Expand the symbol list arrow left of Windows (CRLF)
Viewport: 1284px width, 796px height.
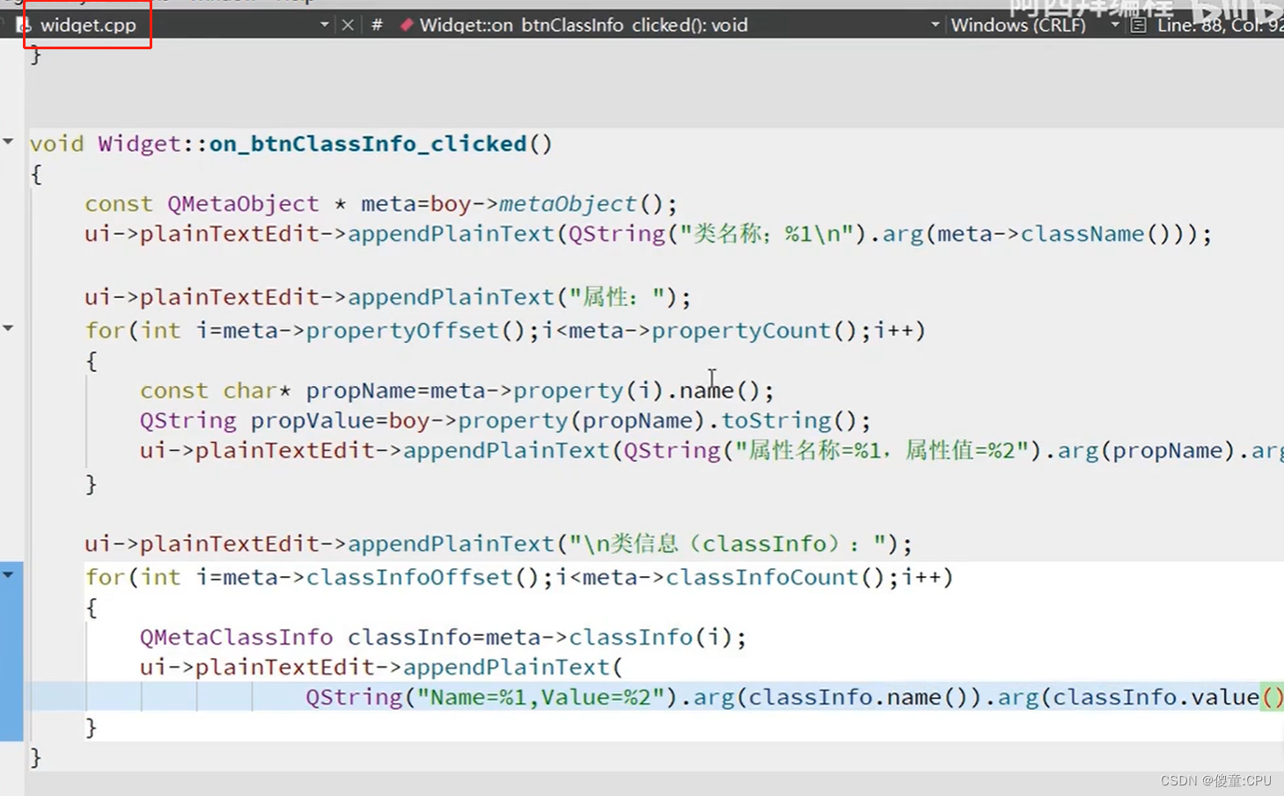[935, 25]
